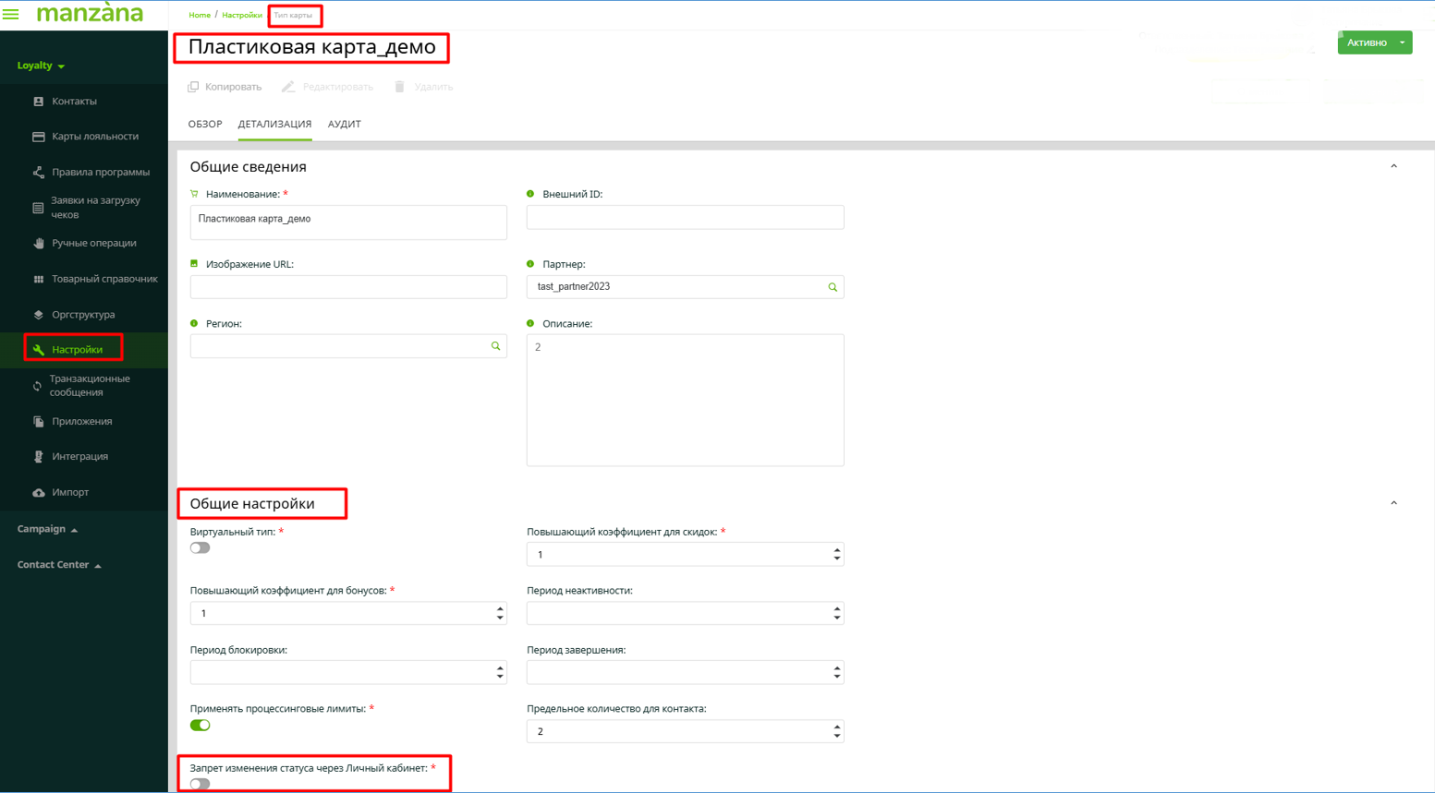Viewport: 1435px width, 793px height.
Task: Enable the Виртуальный тип toggle
Action: pos(200,548)
